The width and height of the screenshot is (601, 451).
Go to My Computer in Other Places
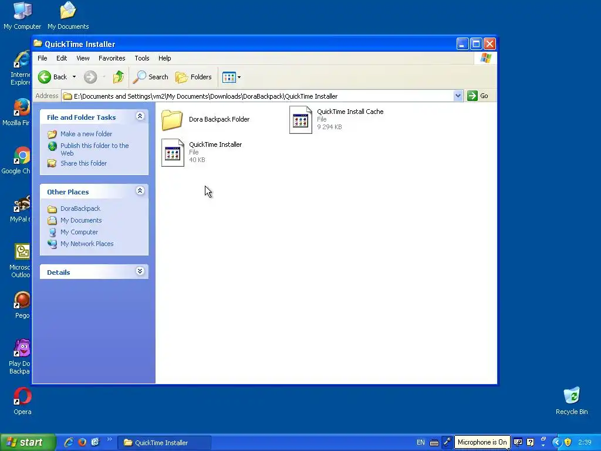(79, 232)
